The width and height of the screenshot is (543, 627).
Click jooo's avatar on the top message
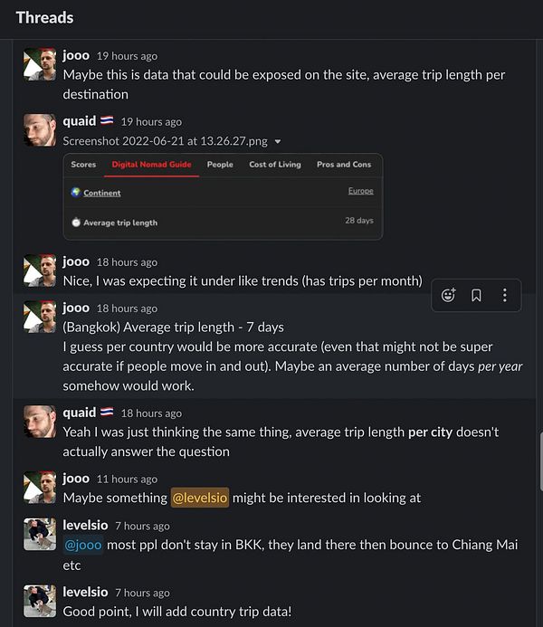click(40, 64)
